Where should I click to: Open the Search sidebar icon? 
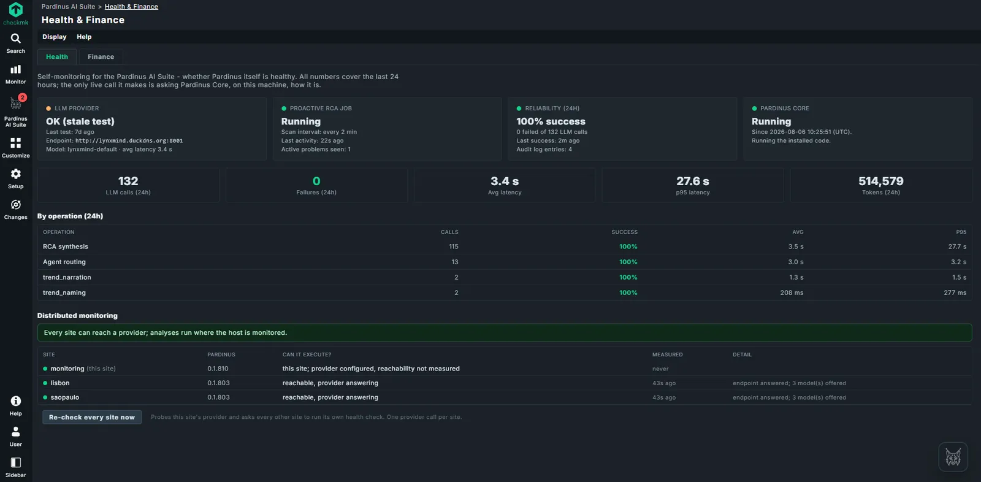[15, 39]
